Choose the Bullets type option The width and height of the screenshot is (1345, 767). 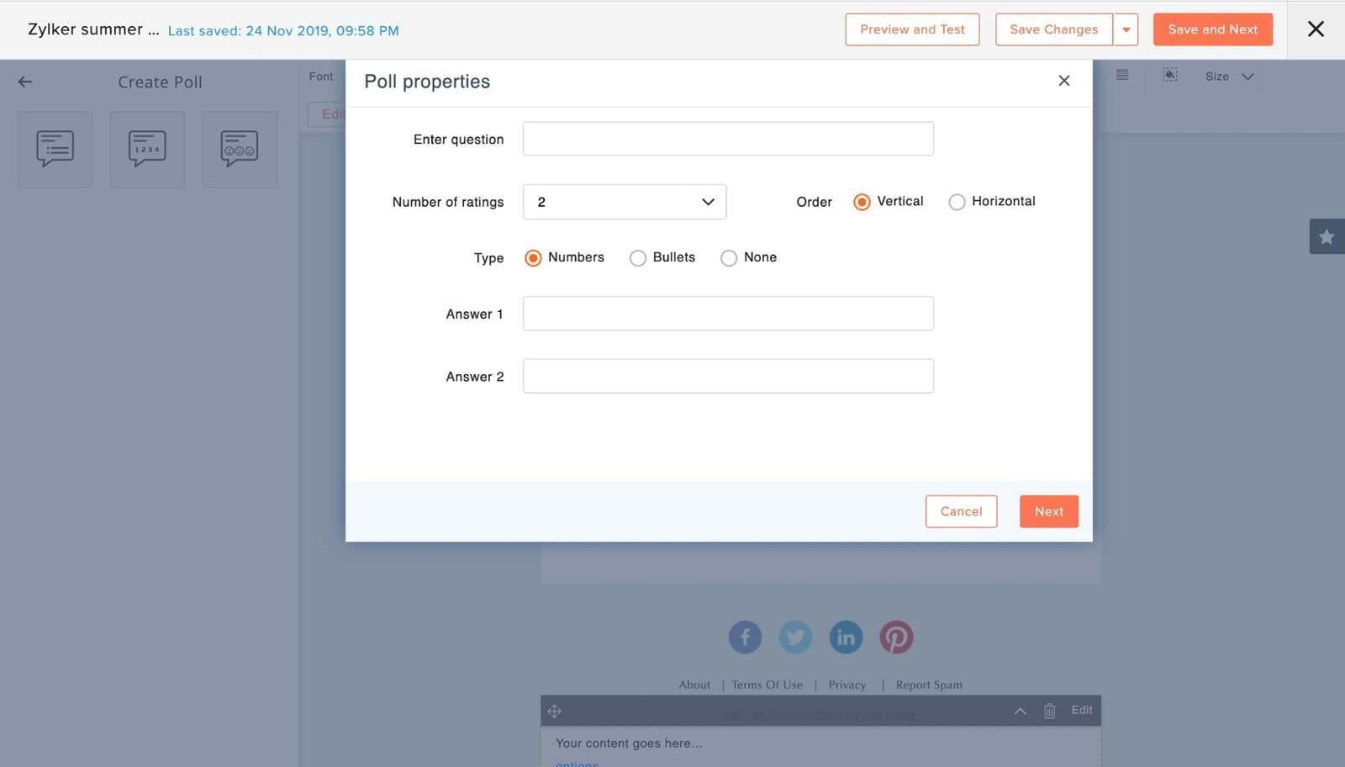pyautogui.click(x=638, y=258)
